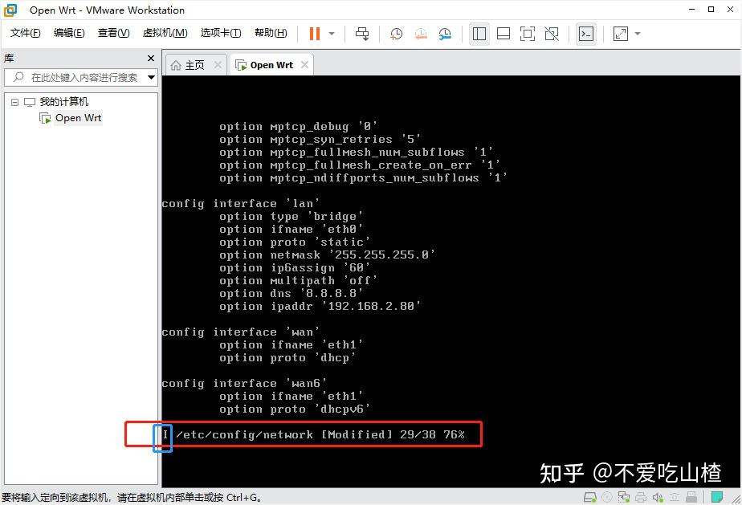Viewport: 742px width, 505px height.
Task: Click inside the library search field
Action: point(80,78)
